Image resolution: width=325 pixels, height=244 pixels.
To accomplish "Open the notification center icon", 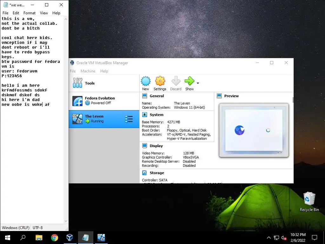I will point(315,238).
